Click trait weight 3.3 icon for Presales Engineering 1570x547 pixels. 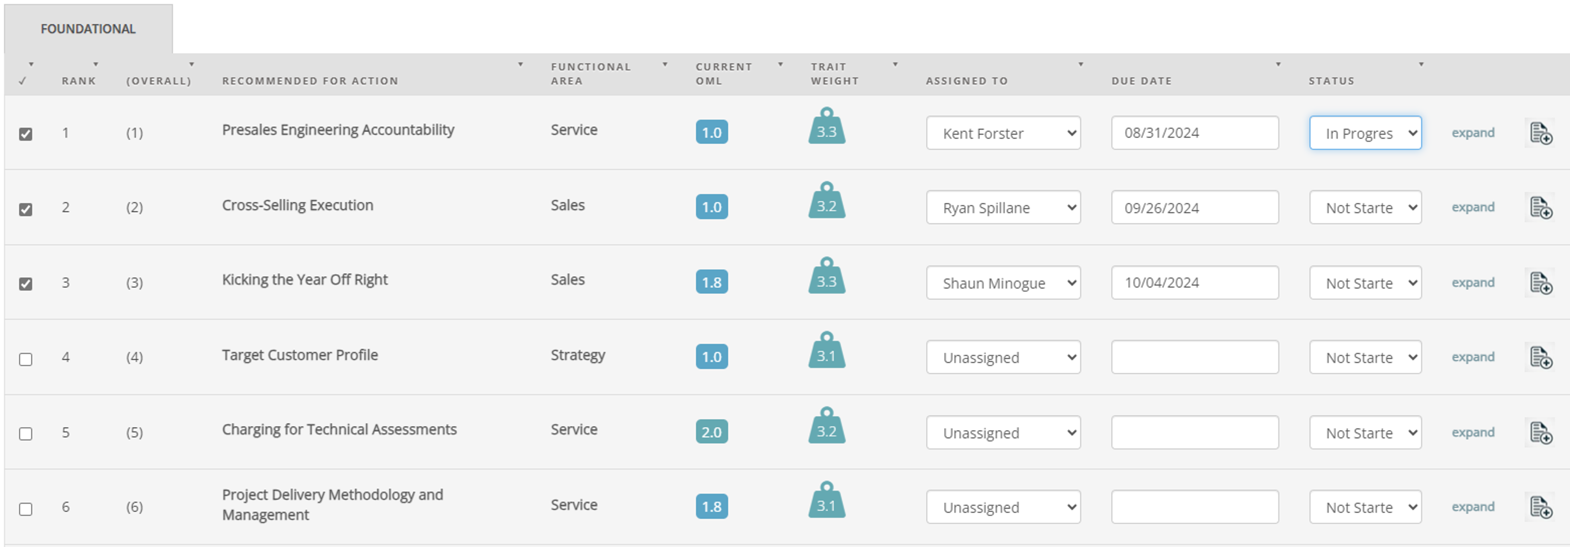827,127
